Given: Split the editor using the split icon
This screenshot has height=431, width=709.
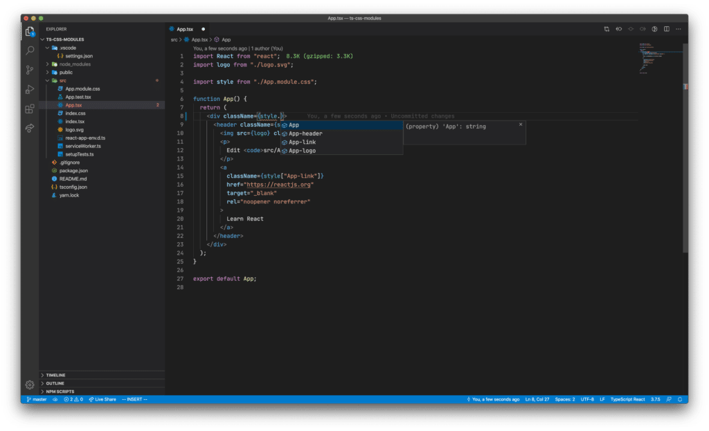Looking at the screenshot, I should click(665, 29).
